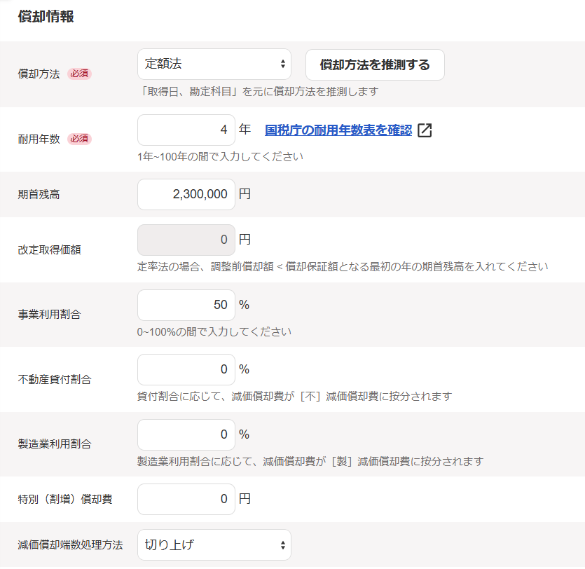This screenshot has width=585, height=569.
Task: Select the 期首残高 amount input field
Action: [x=186, y=194]
